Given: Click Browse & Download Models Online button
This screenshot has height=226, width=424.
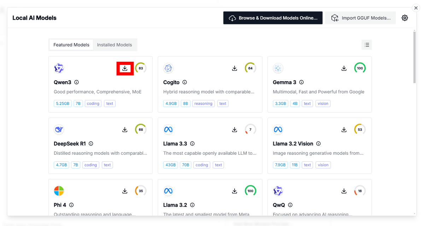Looking at the screenshot, I should click(273, 18).
